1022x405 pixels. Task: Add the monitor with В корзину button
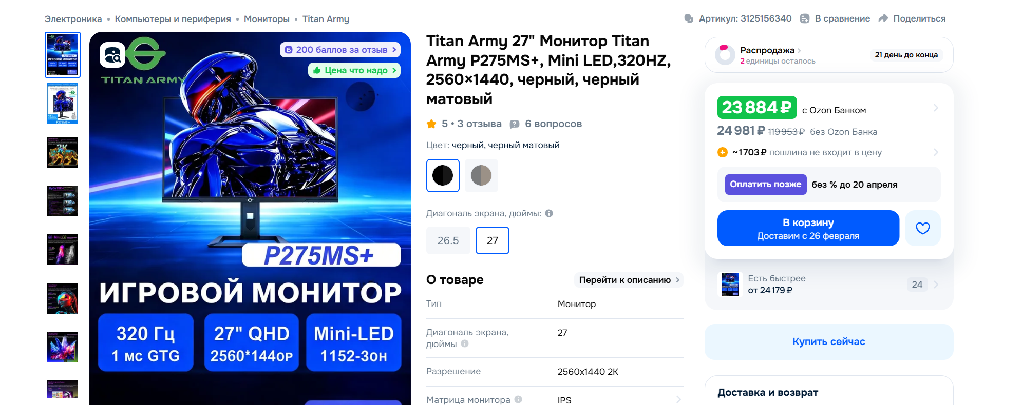point(808,228)
